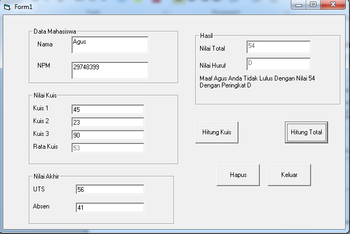This screenshot has width=350, height=234.
Task: Select the Kuis 3 field with 90
Action: pyautogui.click(x=108, y=135)
